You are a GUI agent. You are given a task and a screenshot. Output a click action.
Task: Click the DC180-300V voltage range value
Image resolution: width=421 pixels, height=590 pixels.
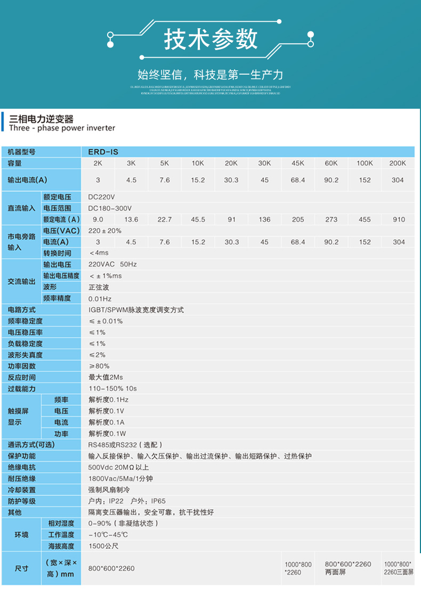110,208
